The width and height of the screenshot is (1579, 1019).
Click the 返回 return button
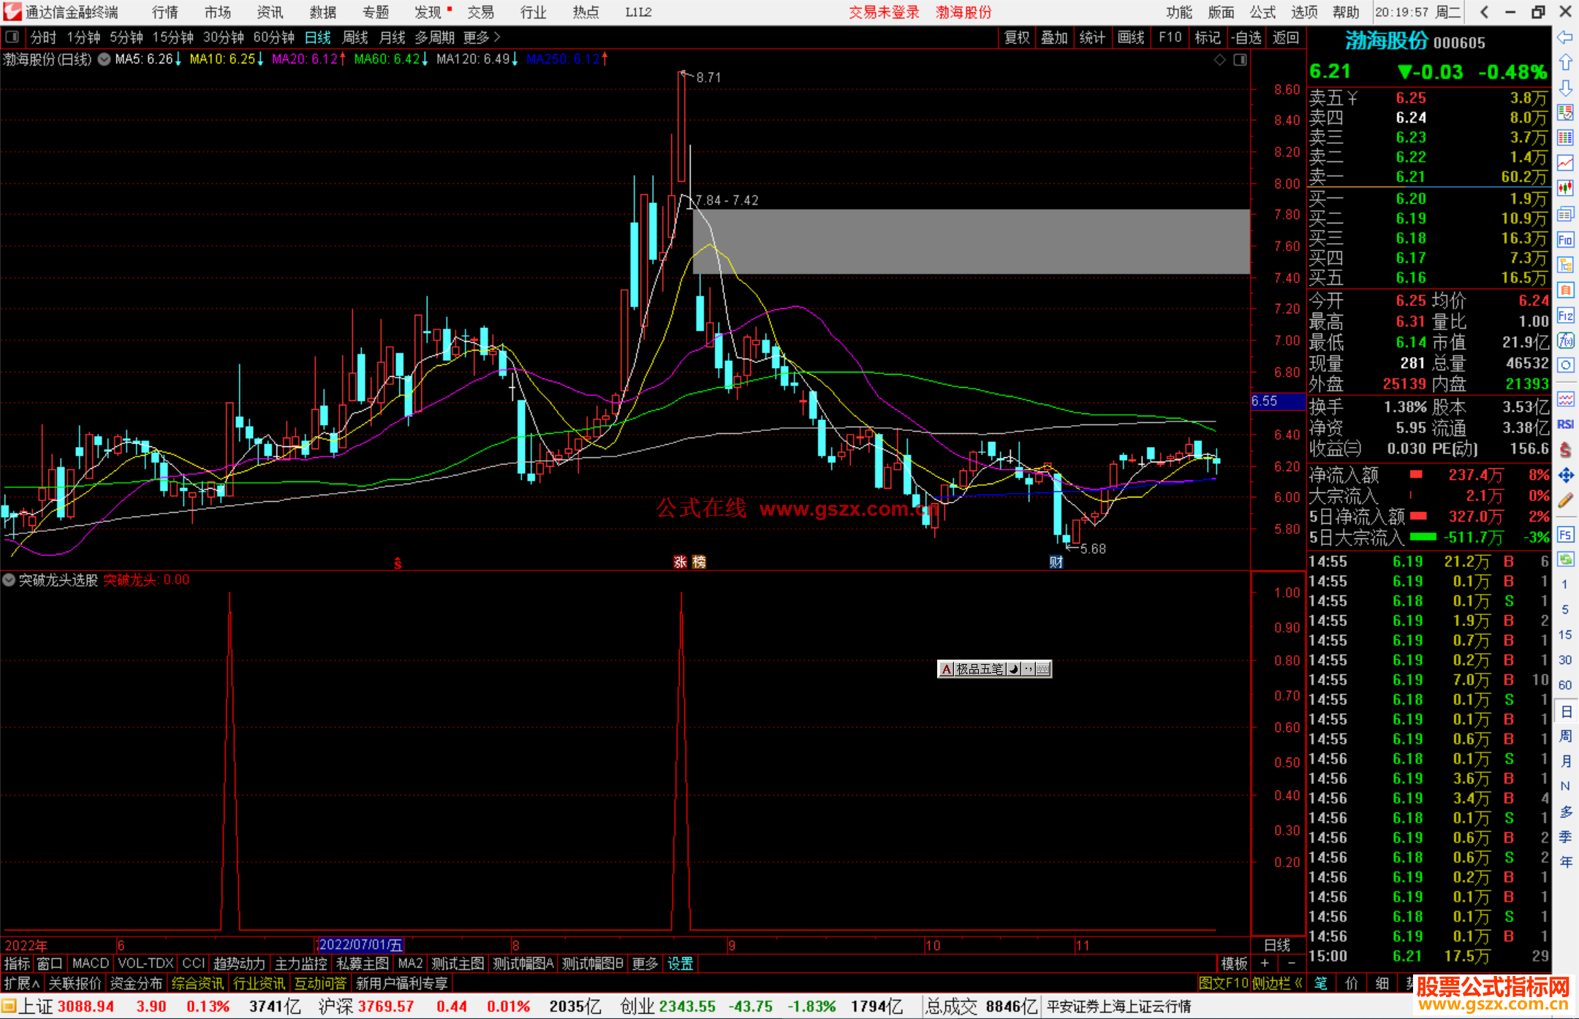1285,37
